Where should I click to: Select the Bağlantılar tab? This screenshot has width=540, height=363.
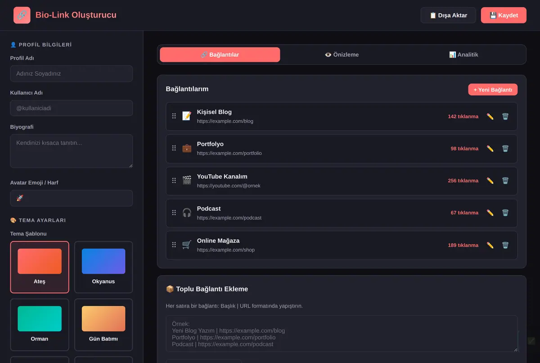220,54
